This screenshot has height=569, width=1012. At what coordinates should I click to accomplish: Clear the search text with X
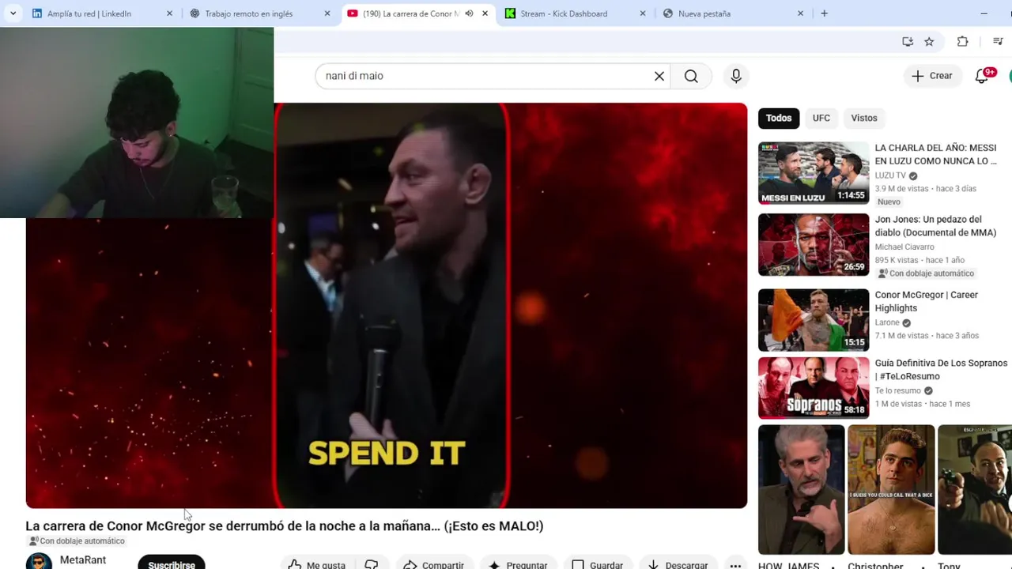pos(659,76)
